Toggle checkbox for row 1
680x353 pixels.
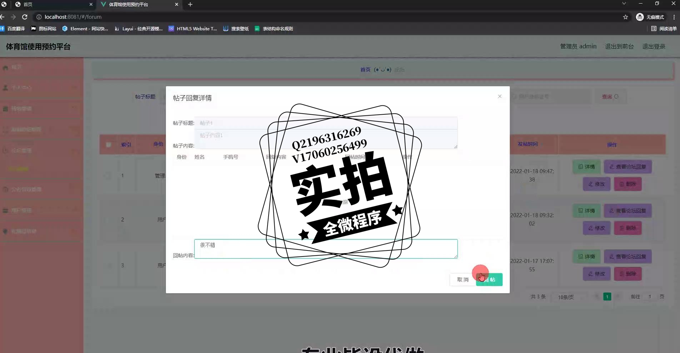coord(108,175)
